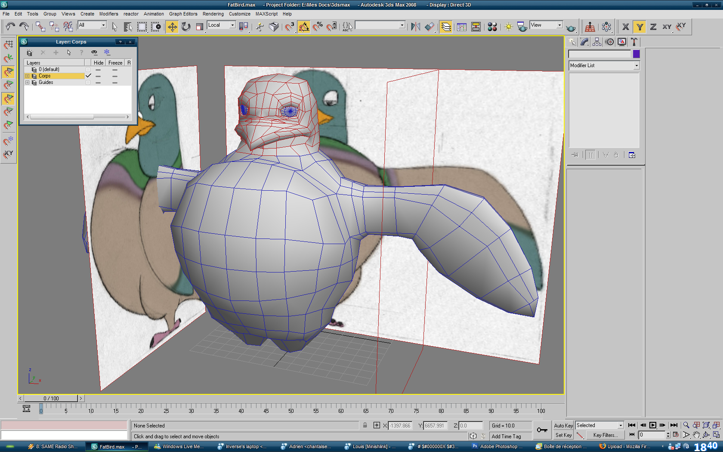The image size is (723, 452).
Task: Click the Set Key button
Action: pos(563,435)
